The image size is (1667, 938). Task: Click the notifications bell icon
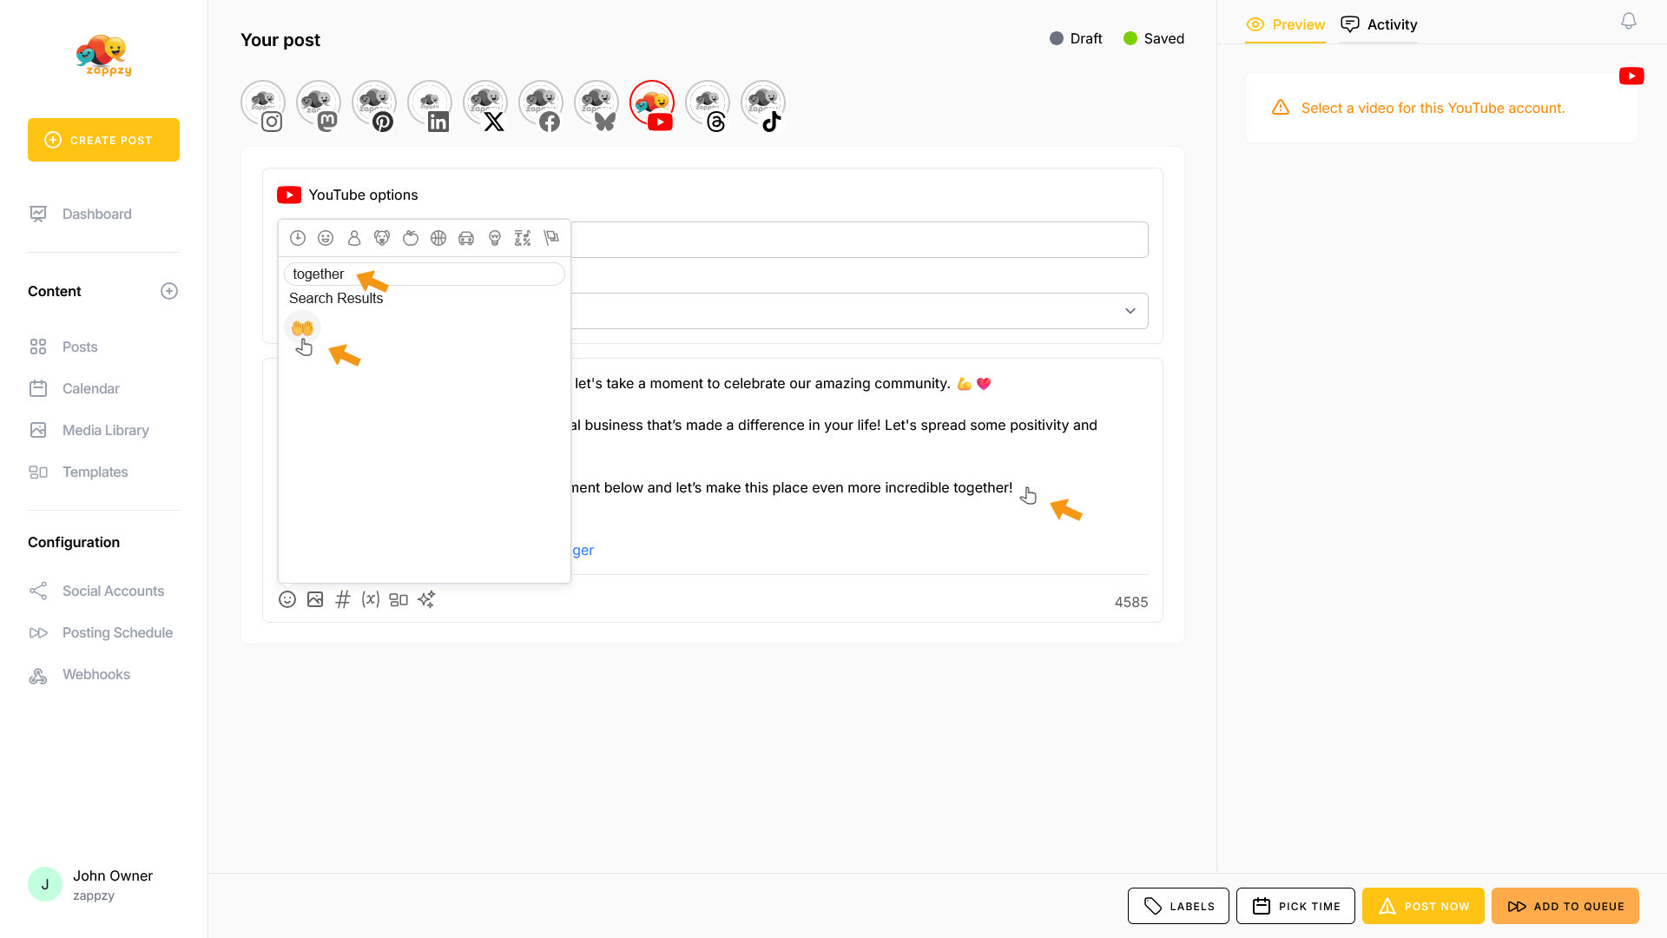click(1629, 21)
